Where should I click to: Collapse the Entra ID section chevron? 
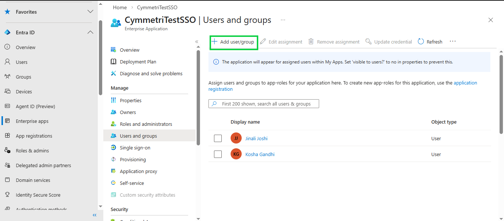90,32
